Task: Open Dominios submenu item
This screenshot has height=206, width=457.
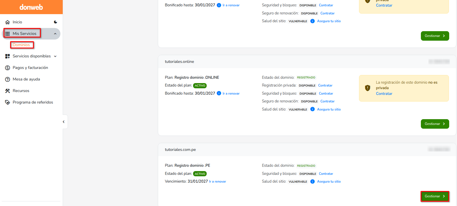Action: point(21,45)
